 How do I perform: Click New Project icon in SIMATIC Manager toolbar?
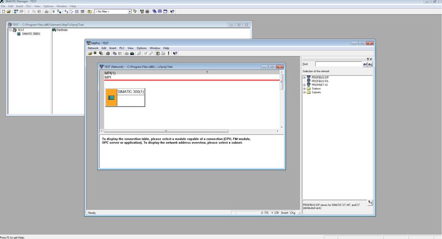(x=3, y=12)
